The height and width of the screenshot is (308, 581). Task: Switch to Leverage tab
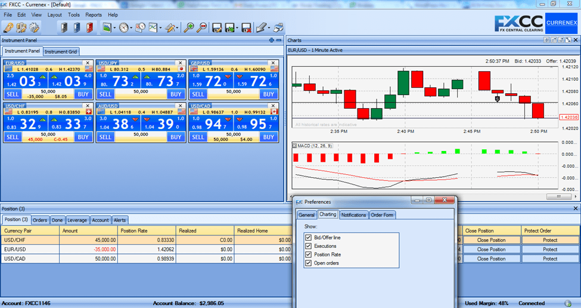(77, 220)
